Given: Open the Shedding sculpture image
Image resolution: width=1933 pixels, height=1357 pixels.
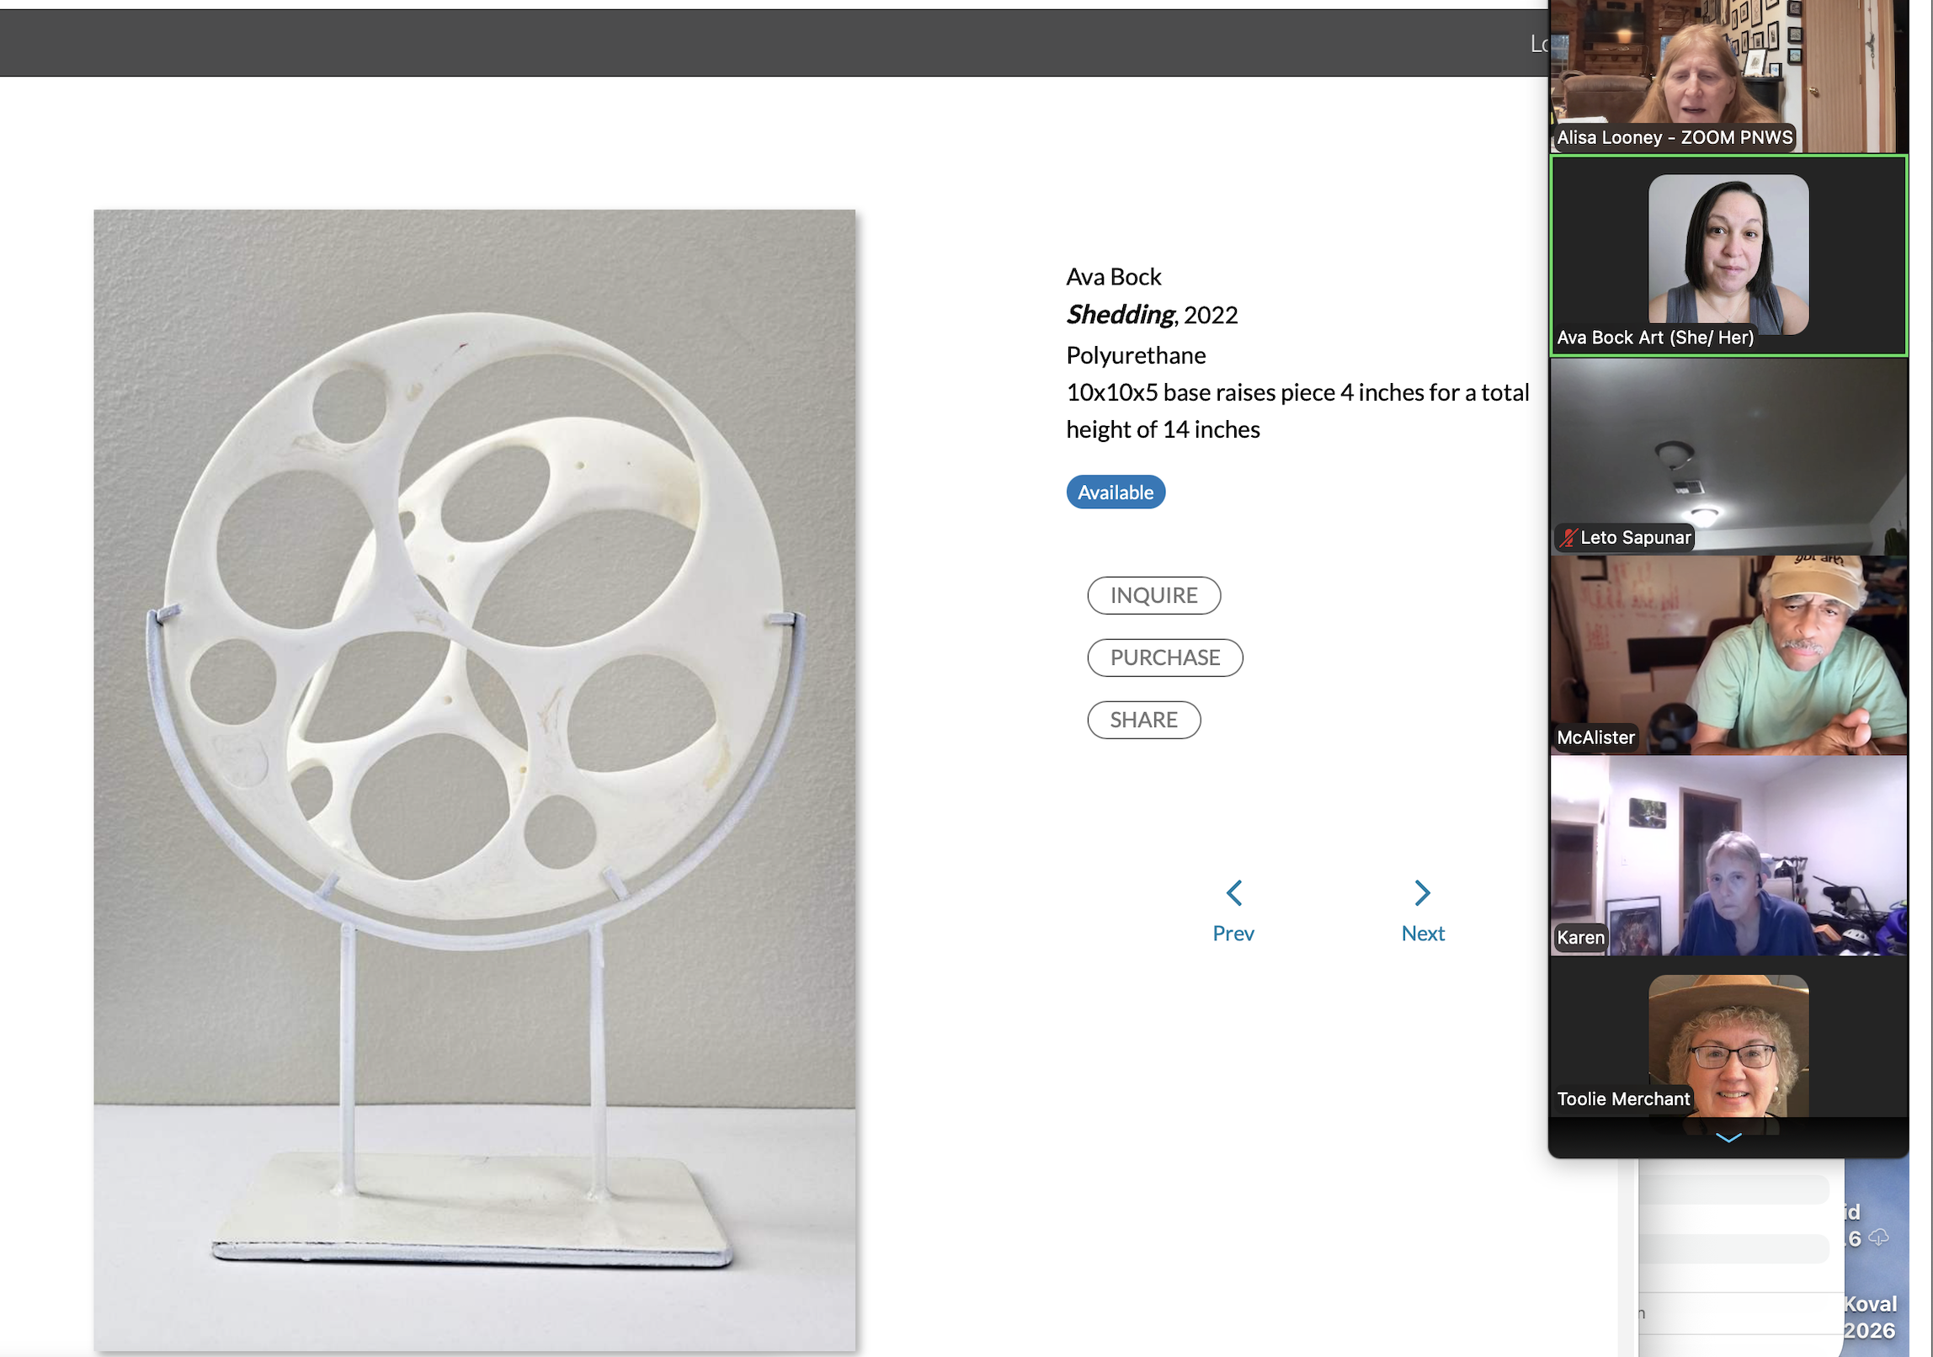Looking at the screenshot, I should pos(475,780).
